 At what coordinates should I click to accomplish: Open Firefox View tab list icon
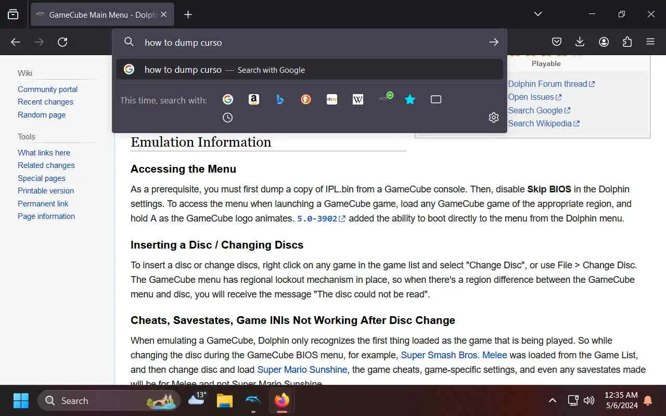coord(14,15)
